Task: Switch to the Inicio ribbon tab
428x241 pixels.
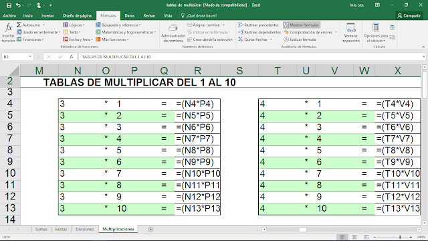Action: pyautogui.click(x=28, y=16)
